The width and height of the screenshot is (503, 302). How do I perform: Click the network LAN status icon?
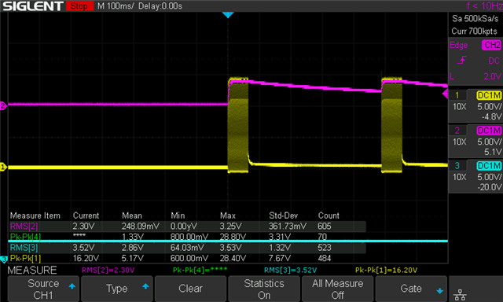(x=460, y=295)
